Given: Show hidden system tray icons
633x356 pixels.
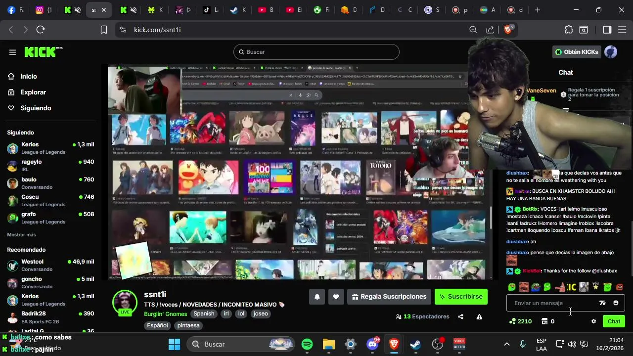Looking at the screenshot, I should tap(506, 344).
